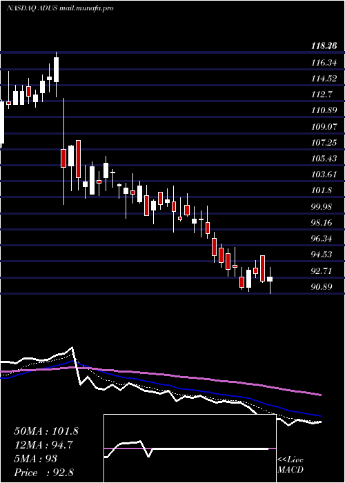Image resolution: width=345 pixels, height=483 pixels.
Task: Select the 98.16 price axis label
Action: (322, 223)
